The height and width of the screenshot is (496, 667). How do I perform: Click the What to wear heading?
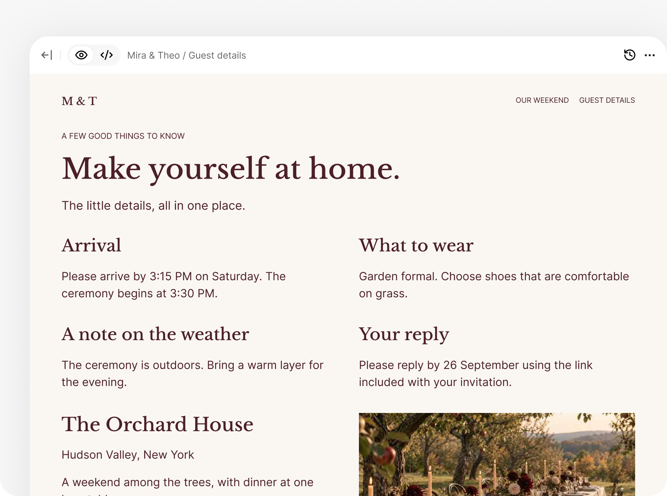[416, 245]
